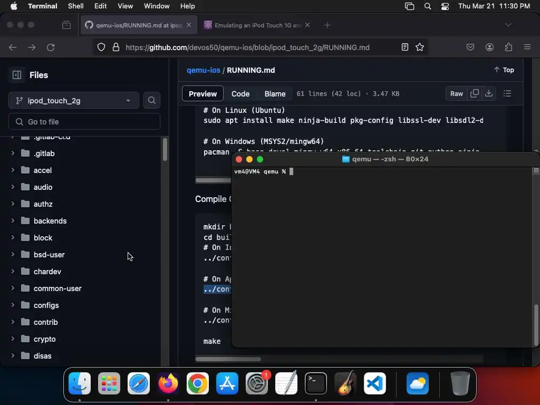Open Finder from the Dock
540x405 pixels.
[x=80, y=383]
